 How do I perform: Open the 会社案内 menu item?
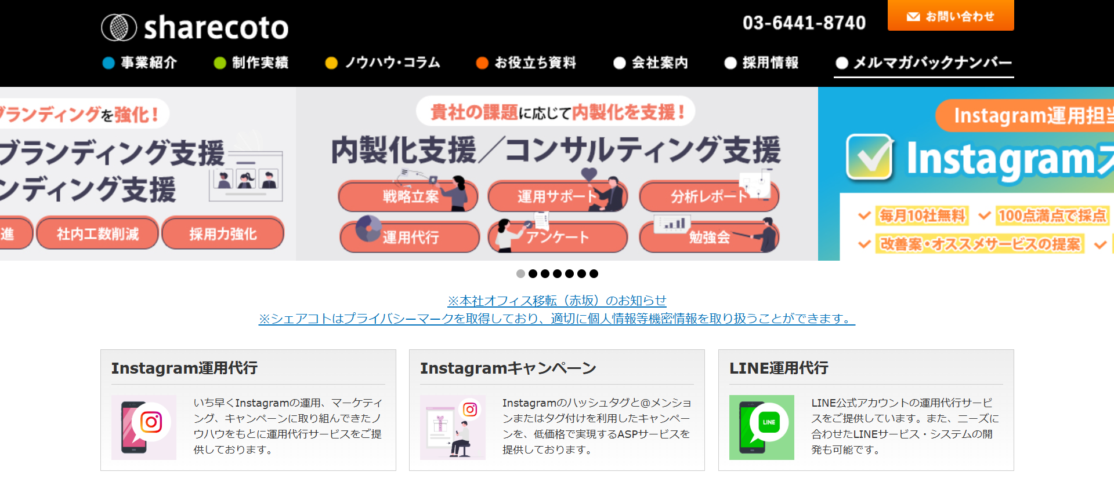pos(650,63)
